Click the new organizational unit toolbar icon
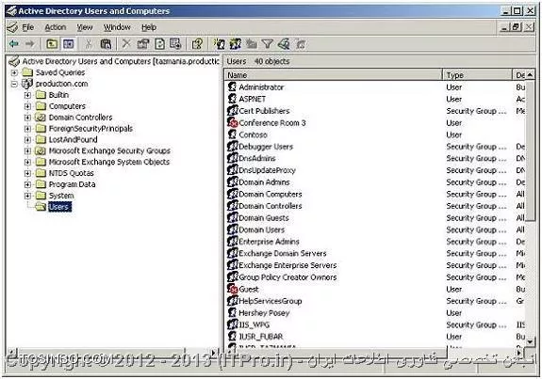 pos(252,44)
